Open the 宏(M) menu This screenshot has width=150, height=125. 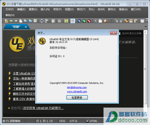click(x=101, y=9)
